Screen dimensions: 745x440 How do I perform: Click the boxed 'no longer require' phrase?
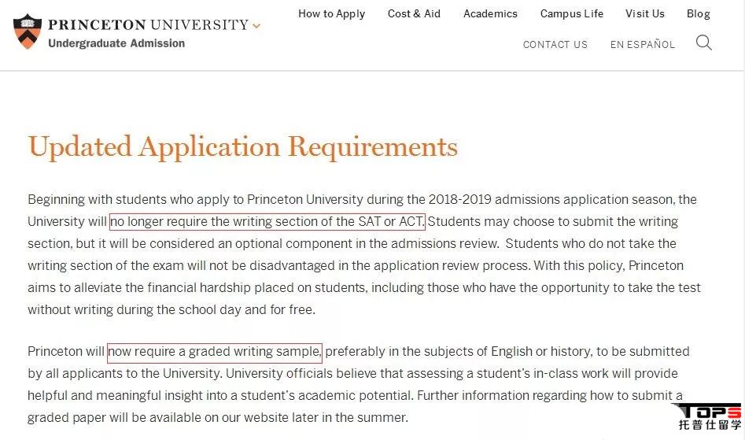[267, 222]
